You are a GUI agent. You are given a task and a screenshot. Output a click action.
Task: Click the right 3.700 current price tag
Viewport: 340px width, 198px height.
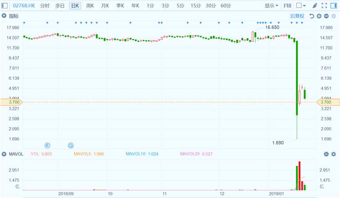coord(328,102)
